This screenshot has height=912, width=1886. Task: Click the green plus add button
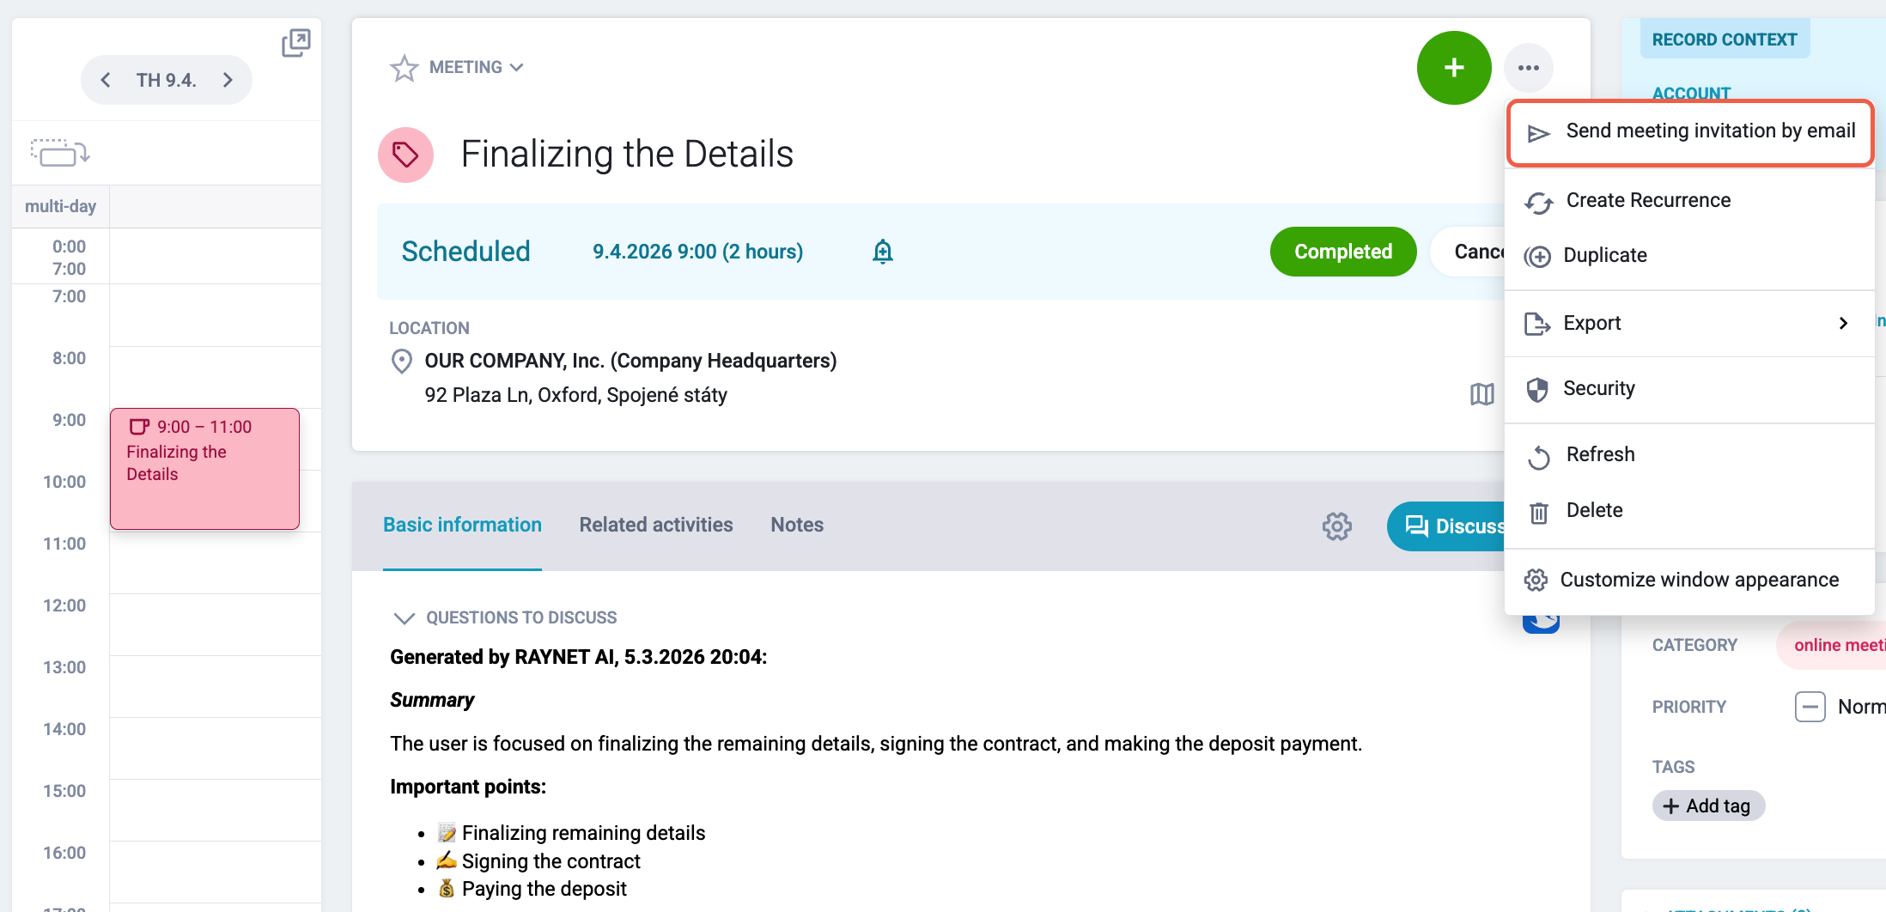point(1454,68)
